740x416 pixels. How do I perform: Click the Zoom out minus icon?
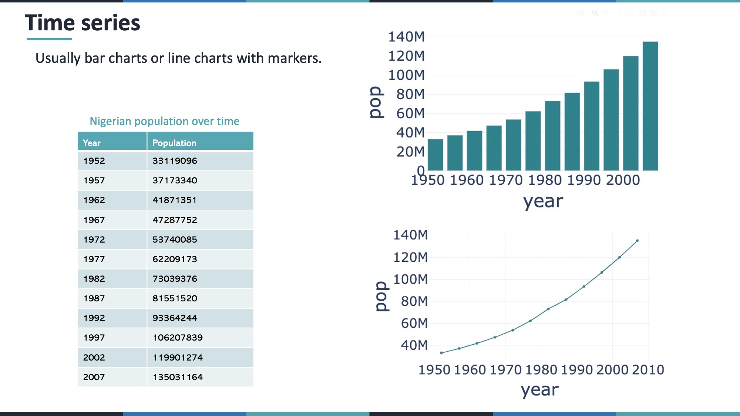(x=654, y=13)
